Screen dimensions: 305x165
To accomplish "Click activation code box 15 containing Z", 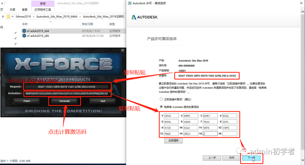I will click(x=210, y=134).
